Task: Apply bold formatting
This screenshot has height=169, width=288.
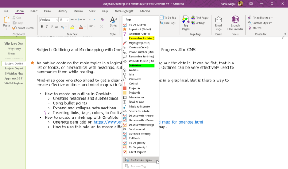Action: [42, 27]
